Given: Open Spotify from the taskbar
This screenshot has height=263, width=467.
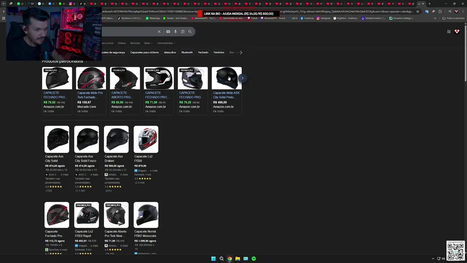Looking at the screenshot, I should coord(254,259).
